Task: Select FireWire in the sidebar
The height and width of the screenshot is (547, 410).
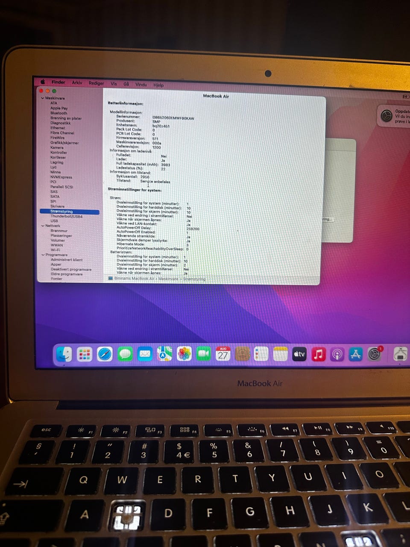Action: (57, 138)
